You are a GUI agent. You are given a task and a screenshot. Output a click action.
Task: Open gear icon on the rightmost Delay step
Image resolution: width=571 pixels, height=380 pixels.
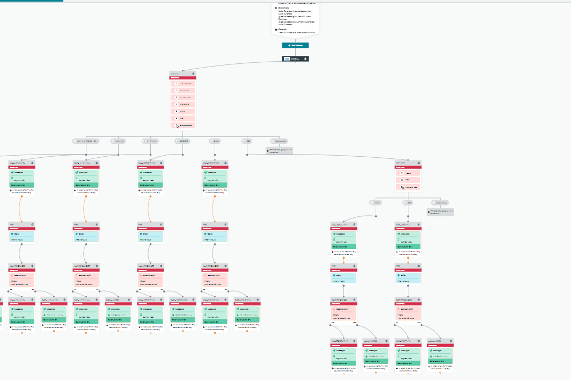coord(419,266)
